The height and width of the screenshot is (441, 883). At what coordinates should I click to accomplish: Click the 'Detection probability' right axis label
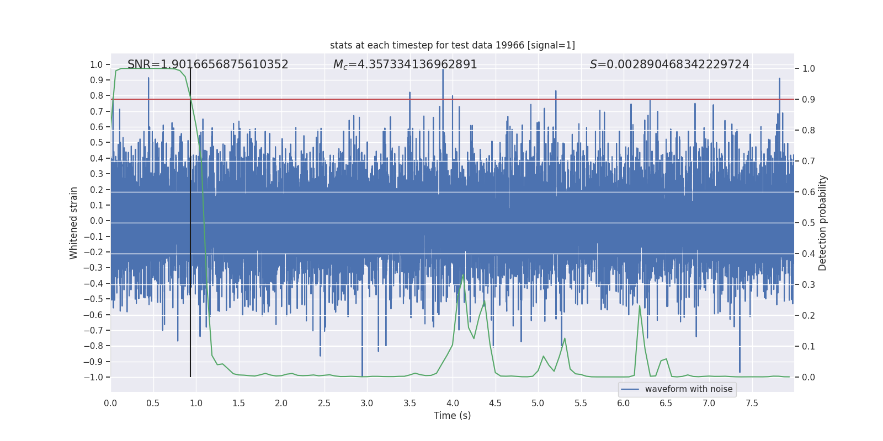(823, 223)
